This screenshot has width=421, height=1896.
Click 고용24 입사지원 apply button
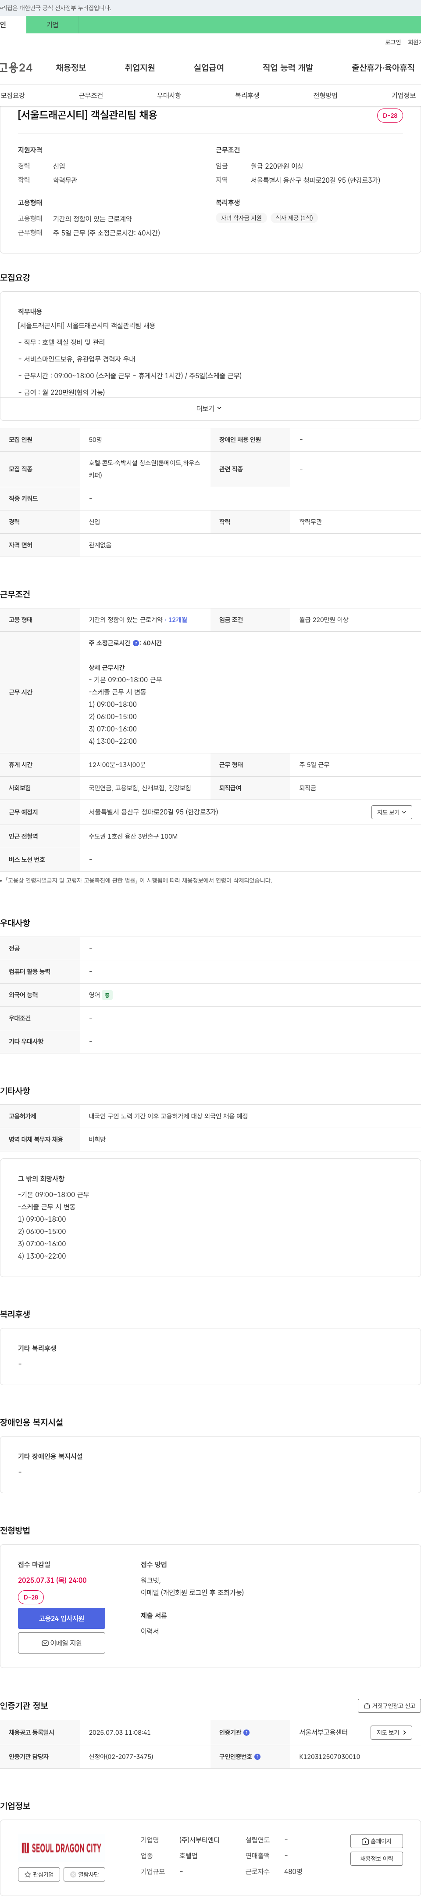(62, 1618)
